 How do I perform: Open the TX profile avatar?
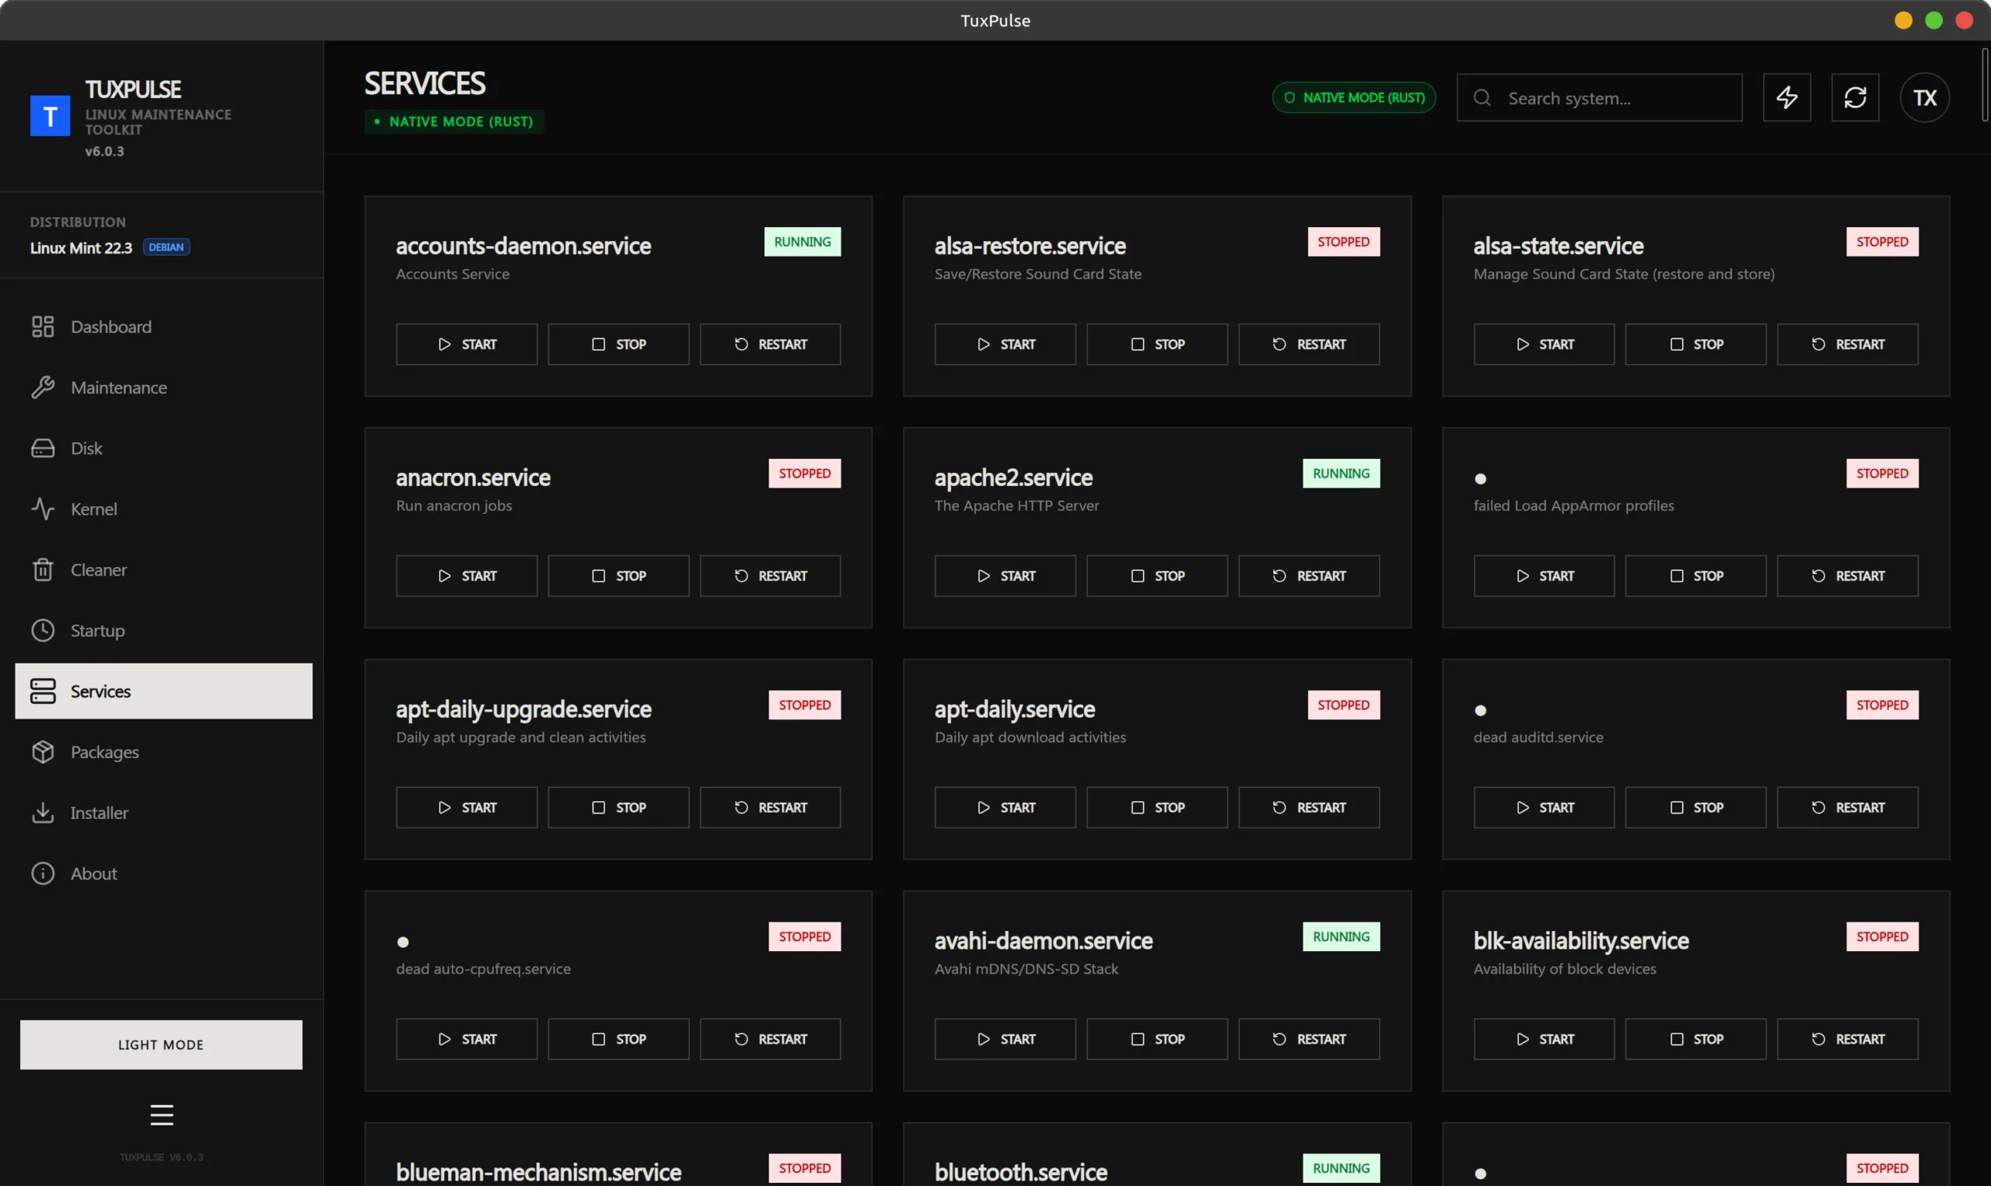[x=1924, y=97]
